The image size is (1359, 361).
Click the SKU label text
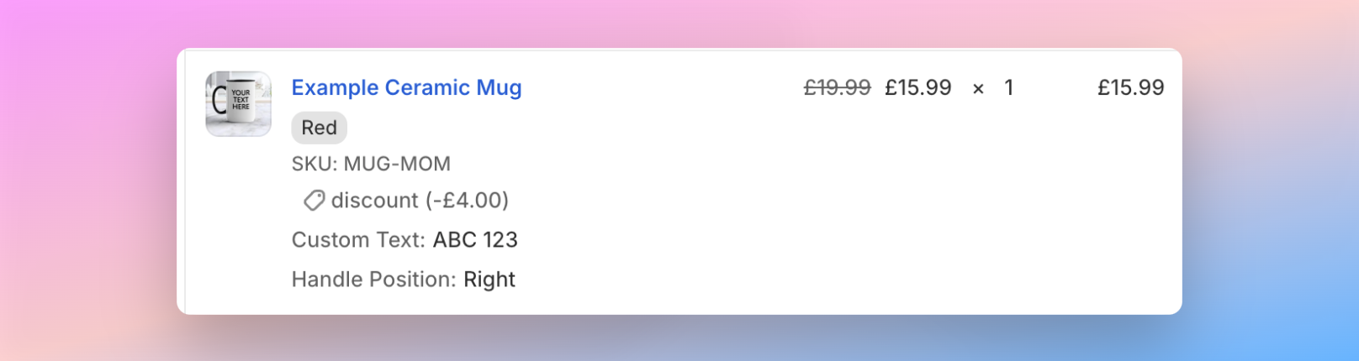[x=314, y=164]
